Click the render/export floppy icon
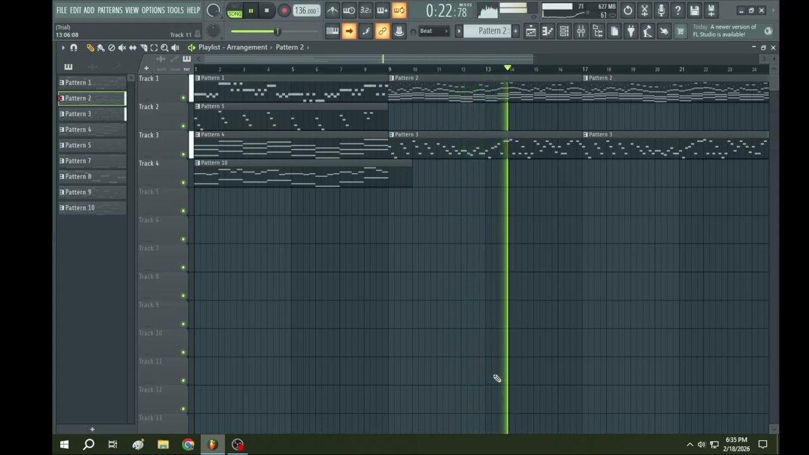 point(711,10)
